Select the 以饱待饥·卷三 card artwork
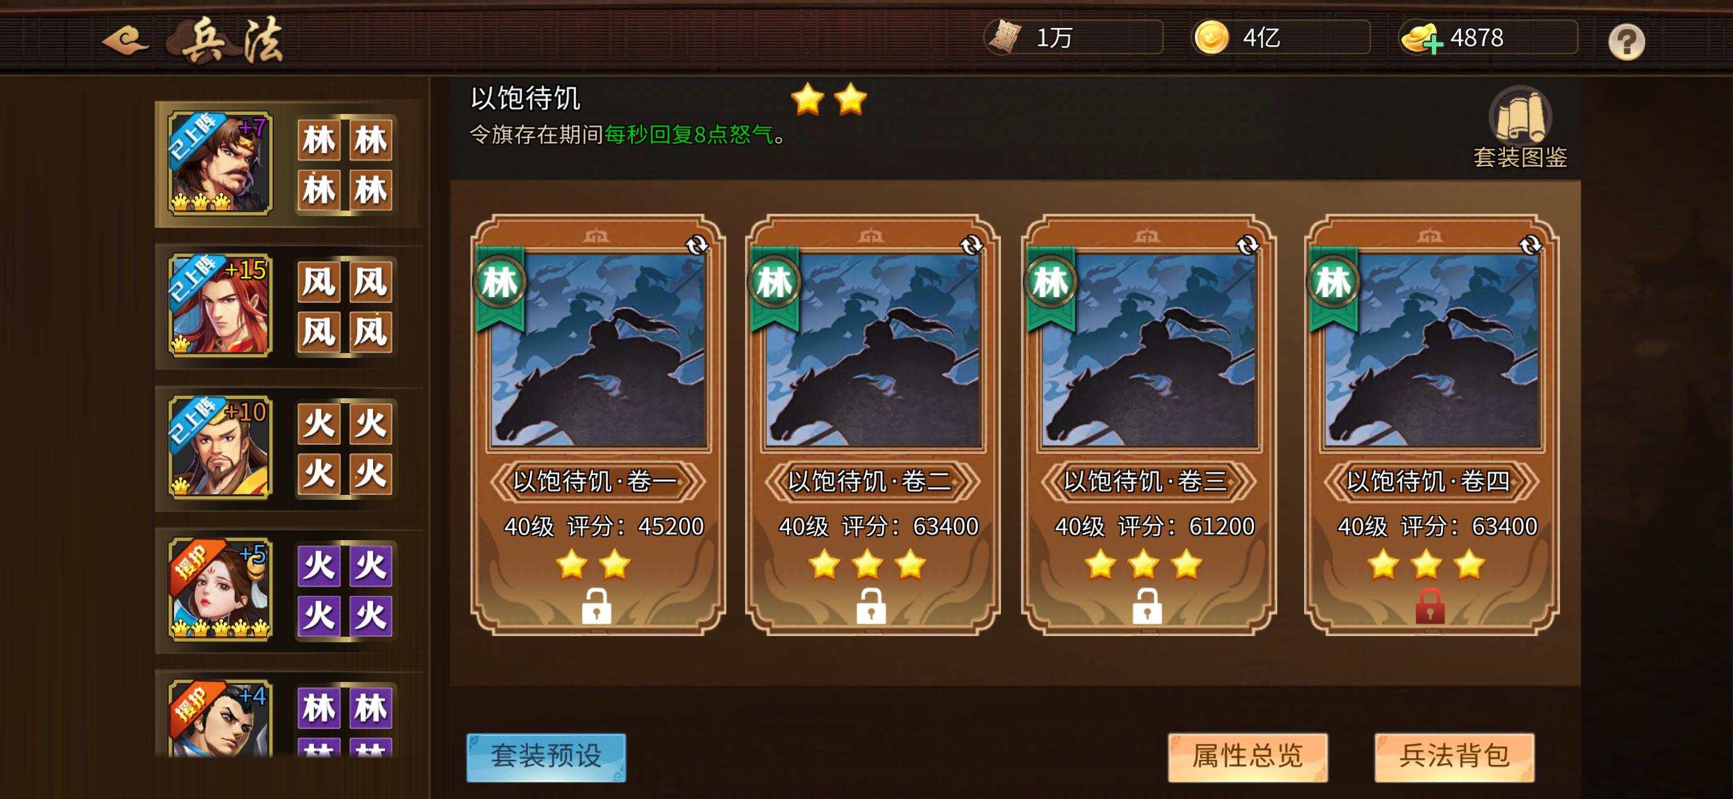This screenshot has width=1733, height=799. (x=1148, y=350)
